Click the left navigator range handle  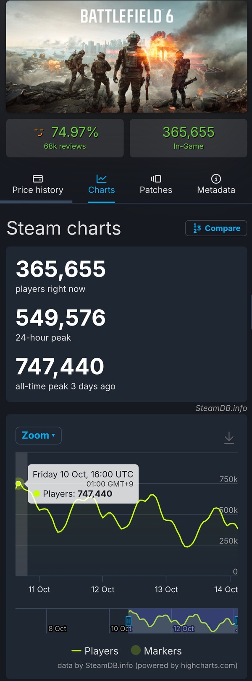tap(129, 621)
